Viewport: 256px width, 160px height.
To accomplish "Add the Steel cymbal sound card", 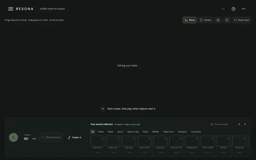I will point(208,141).
